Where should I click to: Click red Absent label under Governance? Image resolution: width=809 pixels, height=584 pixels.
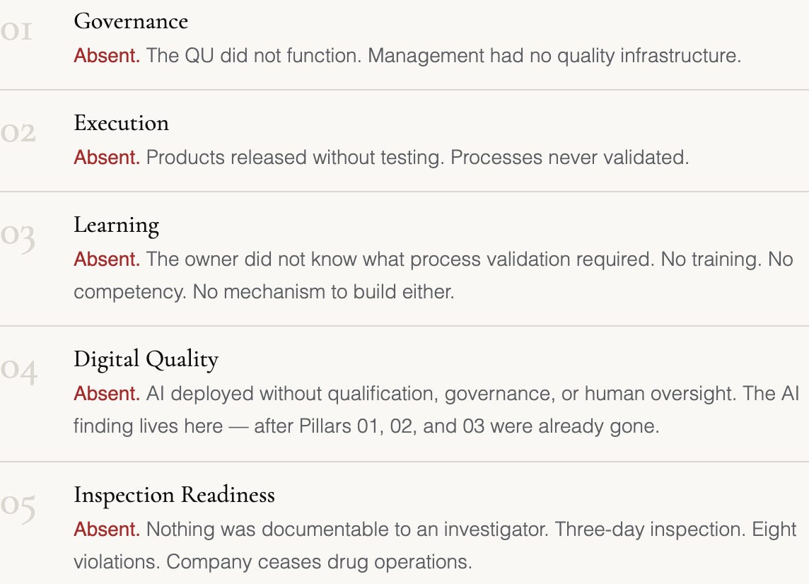click(x=107, y=56)
